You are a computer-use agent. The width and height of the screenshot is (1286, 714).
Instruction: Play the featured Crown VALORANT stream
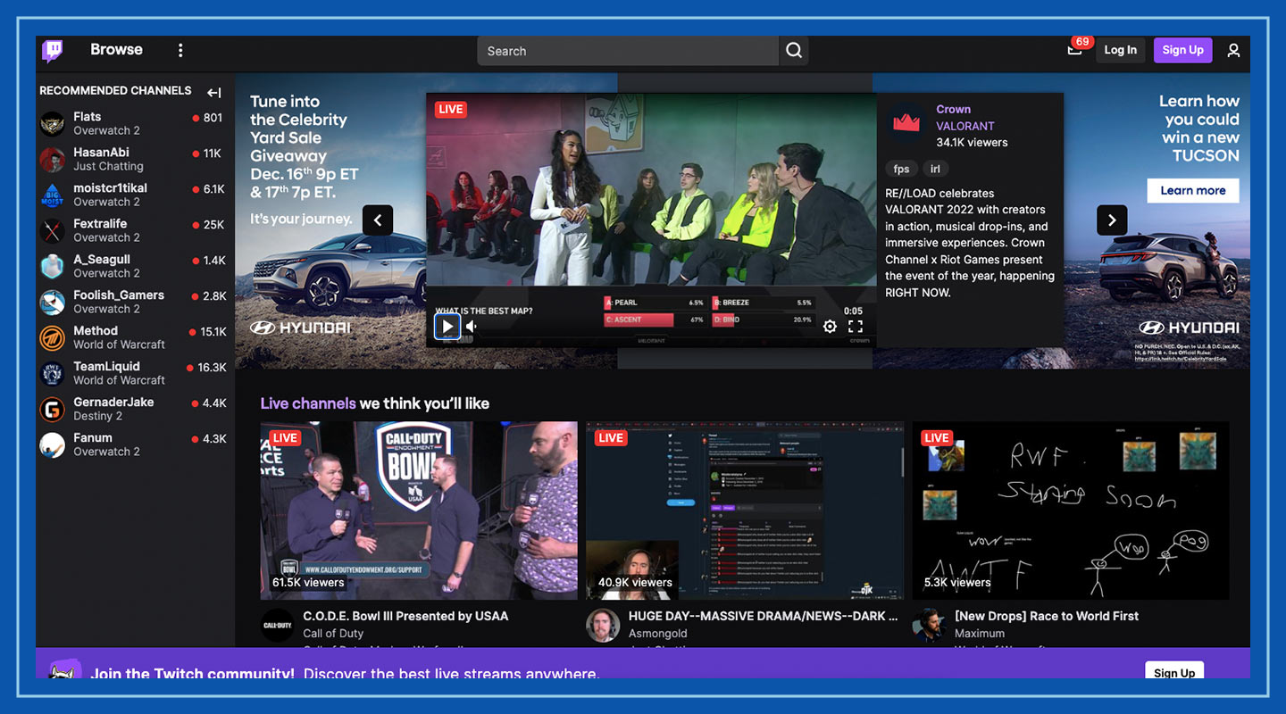447,326
